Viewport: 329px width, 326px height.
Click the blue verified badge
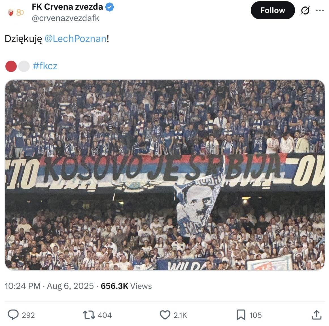(x=110, y=7)
